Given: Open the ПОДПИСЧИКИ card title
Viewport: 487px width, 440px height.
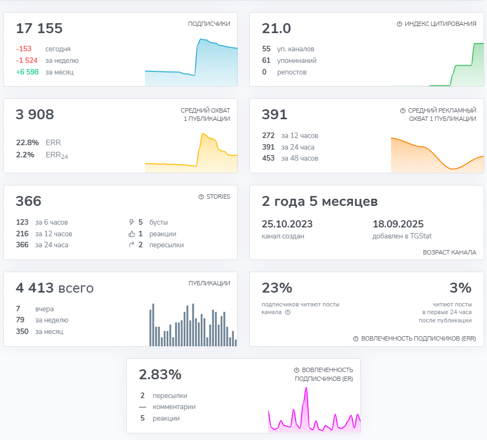Looking at the screenshot, I should tap(209, 24).
